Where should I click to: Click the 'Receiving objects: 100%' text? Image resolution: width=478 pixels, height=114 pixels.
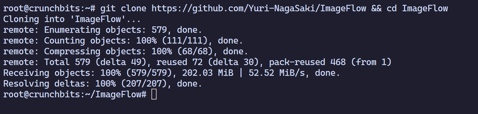(62, 73)
